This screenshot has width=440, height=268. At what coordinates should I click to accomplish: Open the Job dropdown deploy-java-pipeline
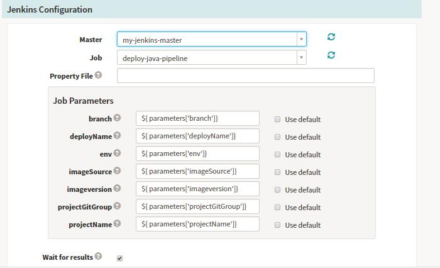tap(211, 58)
